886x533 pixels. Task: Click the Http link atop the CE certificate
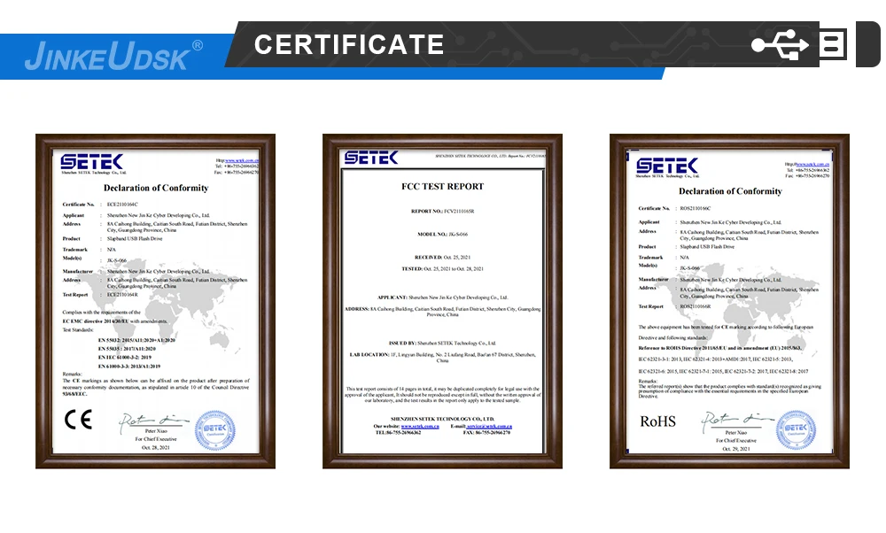pos(241,161)
